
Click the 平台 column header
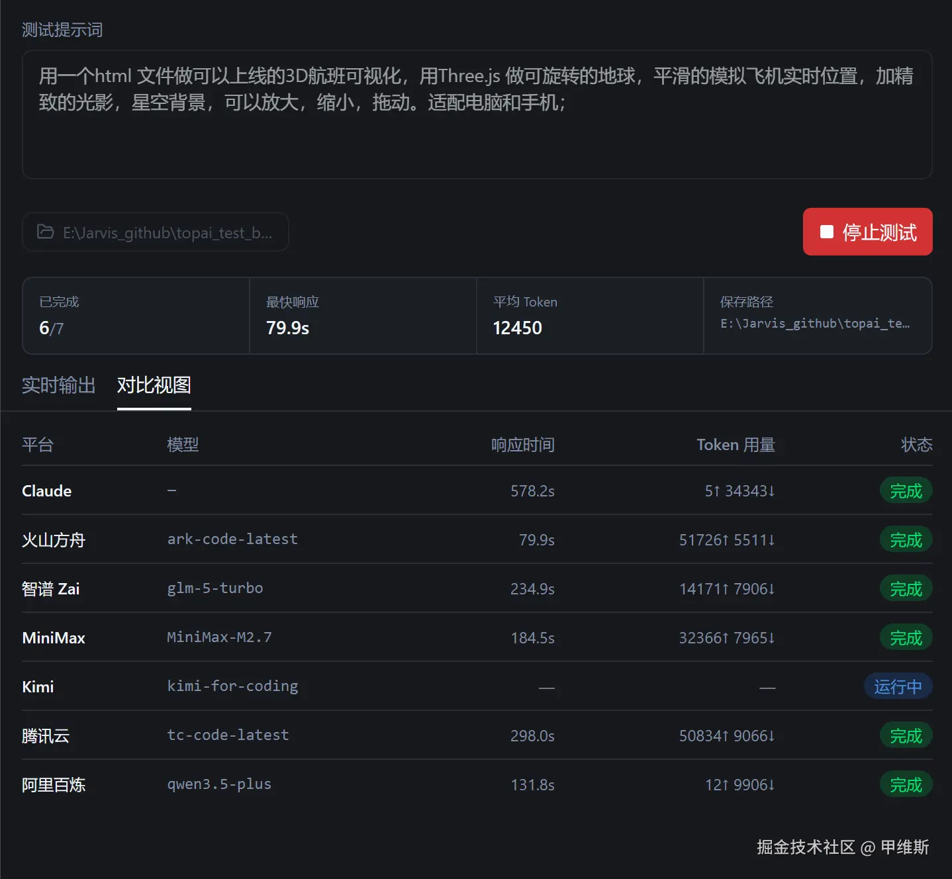click(38, 445)
